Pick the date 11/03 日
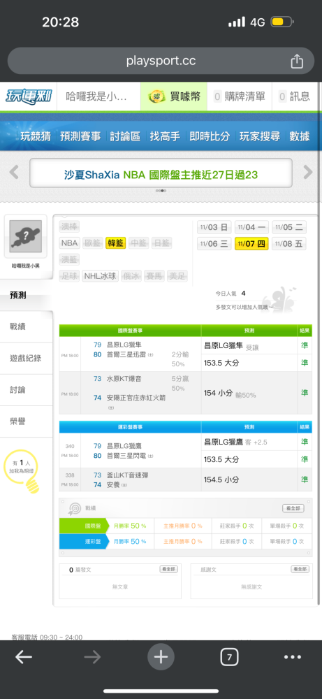Viewport: 322px width, 699px height. [214, 227]
